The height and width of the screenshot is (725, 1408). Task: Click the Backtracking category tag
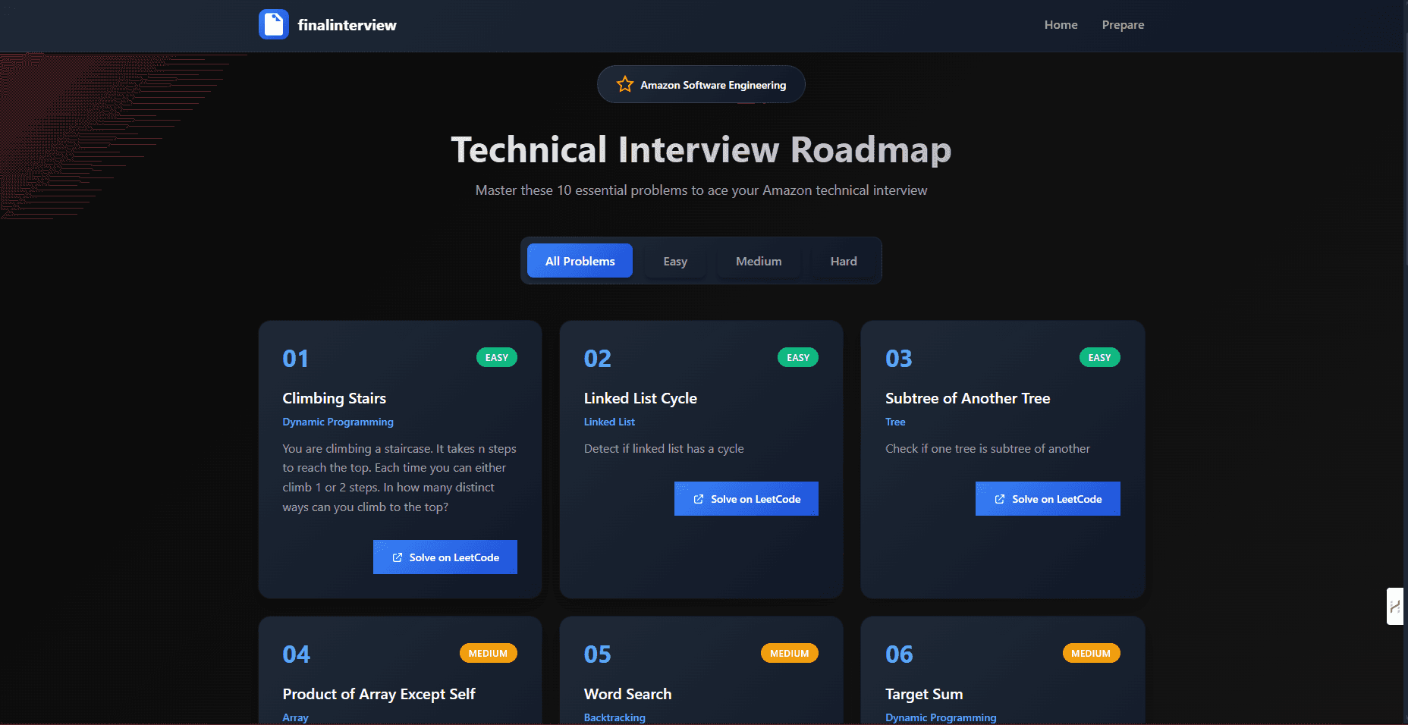click(614, 717)
